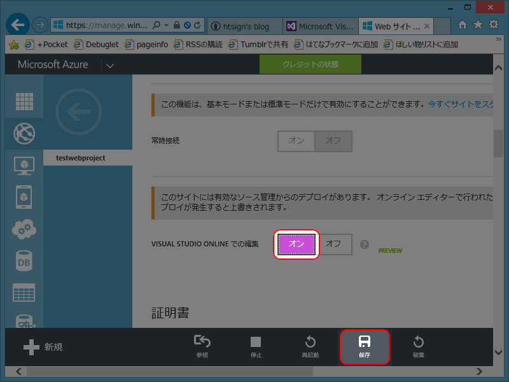Open Mobile Services from the sidebar

point(24,197)
